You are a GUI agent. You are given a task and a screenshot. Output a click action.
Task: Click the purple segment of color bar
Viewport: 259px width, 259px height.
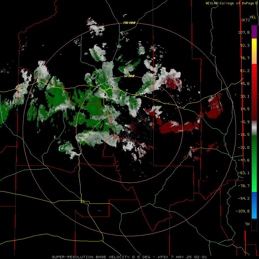pos(254,32)
